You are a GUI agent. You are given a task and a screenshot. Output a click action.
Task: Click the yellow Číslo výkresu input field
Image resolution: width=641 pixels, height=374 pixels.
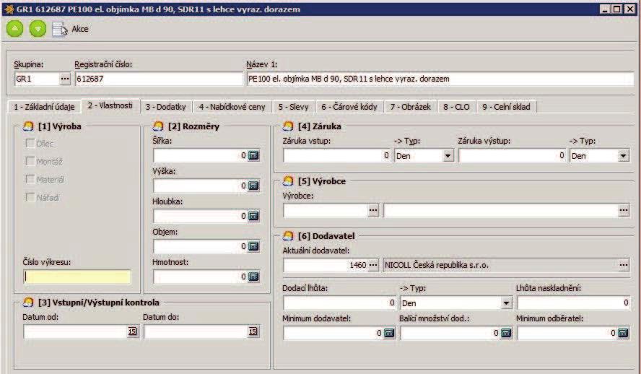click(77, 277)
